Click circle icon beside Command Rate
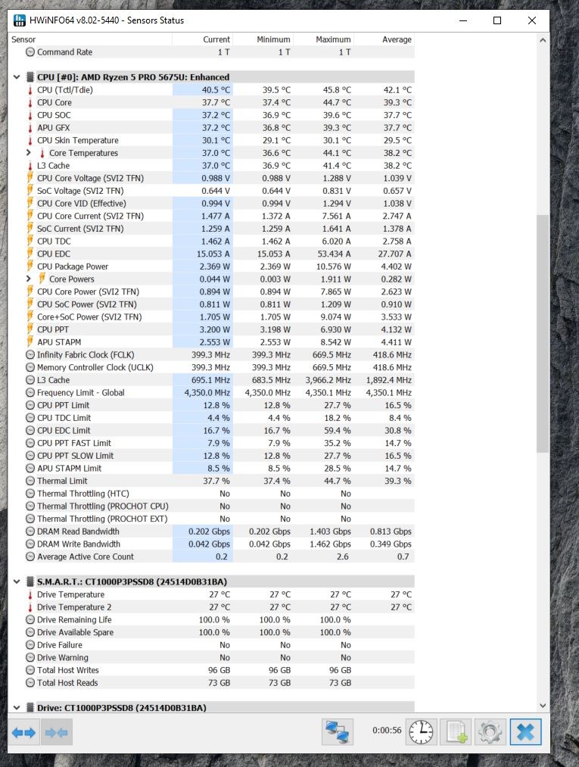This screenshot has height=767, width=579. (x=30, y=52)
